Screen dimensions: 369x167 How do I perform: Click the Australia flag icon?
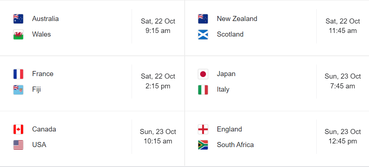click(x=18, y=19)
